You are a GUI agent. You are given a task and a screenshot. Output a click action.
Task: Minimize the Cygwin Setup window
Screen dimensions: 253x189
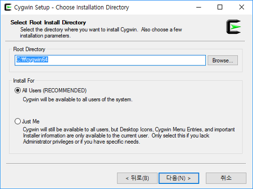[x=199, y=7]
